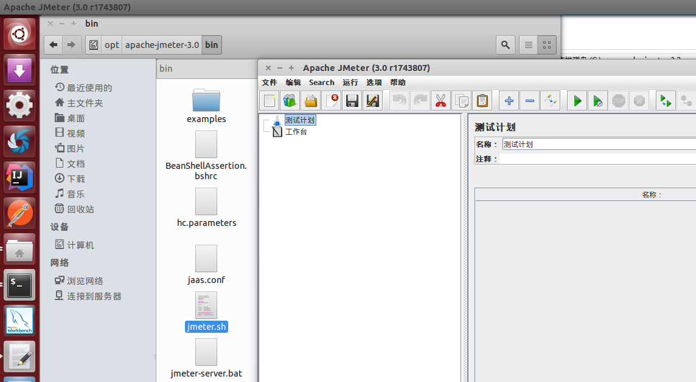Shut down test threads gracefully
This screenshot has width=696, height=382.
tap(639, 101)
